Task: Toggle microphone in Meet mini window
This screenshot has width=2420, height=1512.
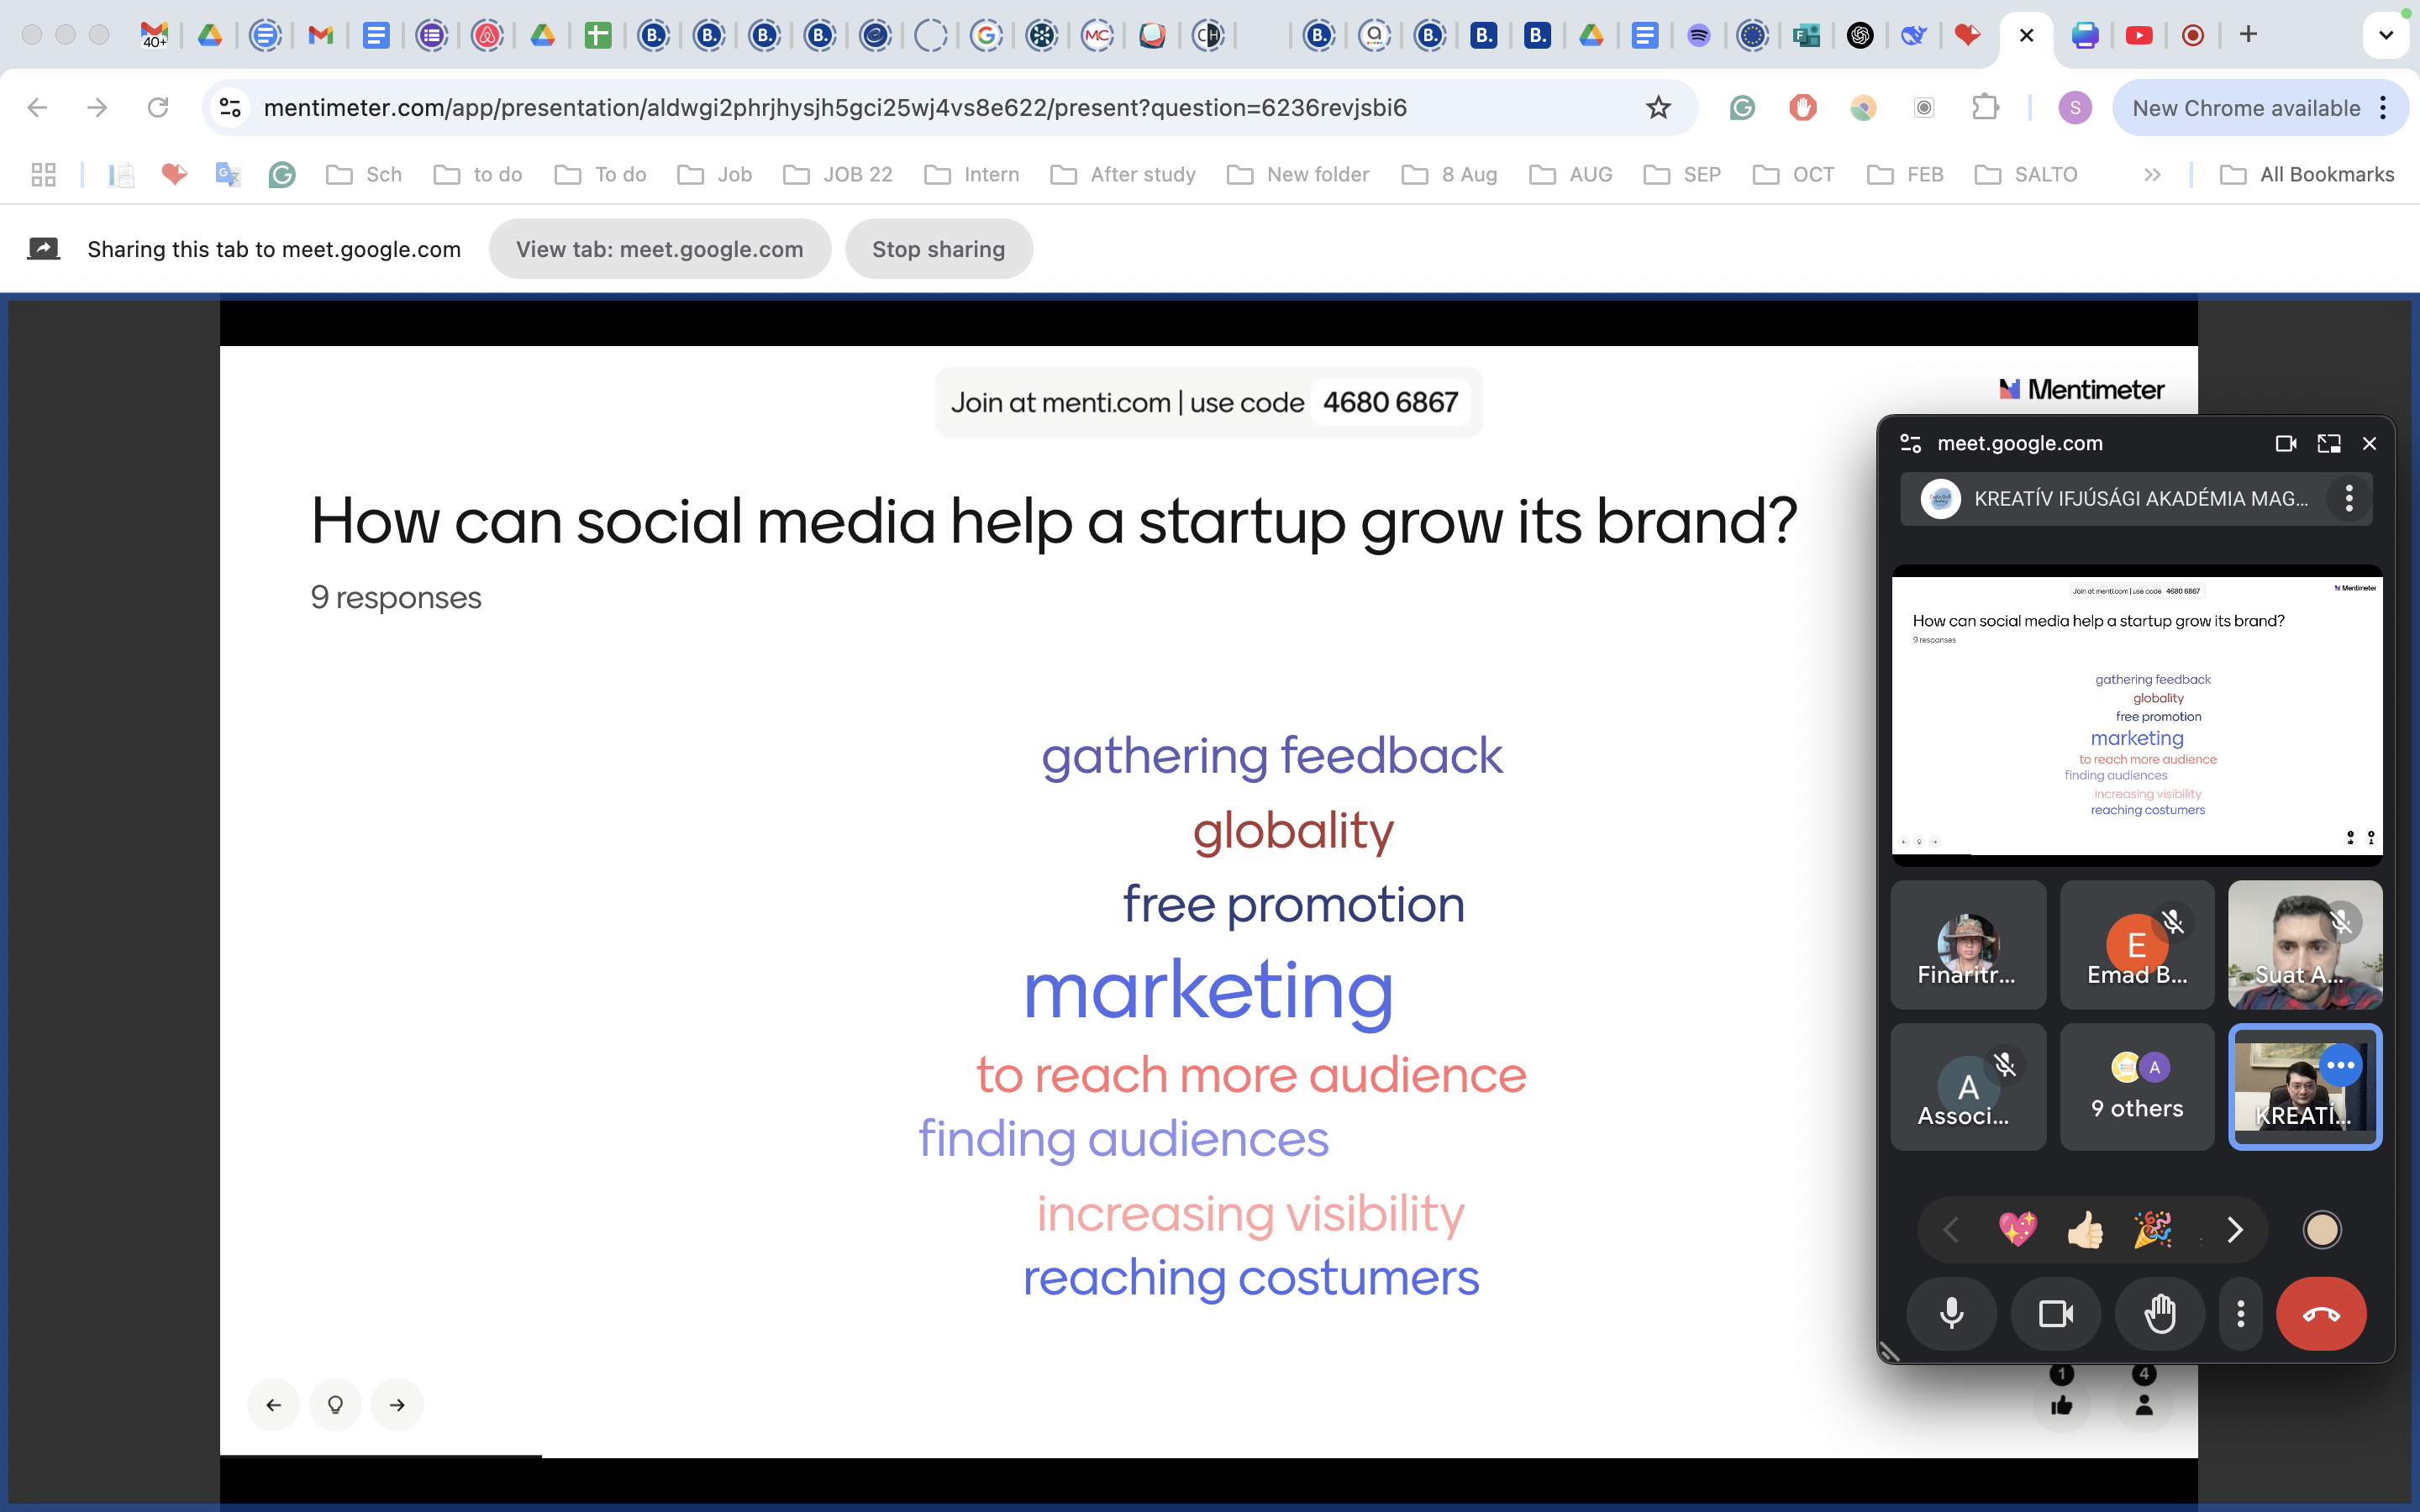Action: click(x=1951, y=1313)
